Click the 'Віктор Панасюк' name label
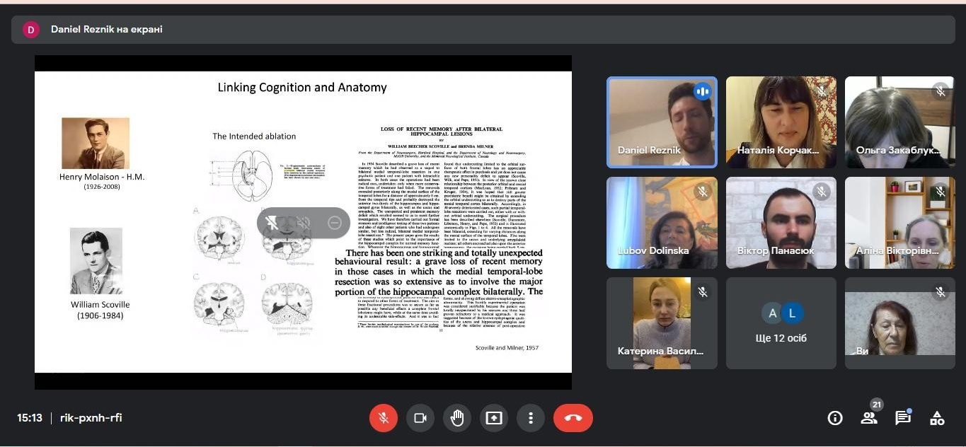 (776, 251)
